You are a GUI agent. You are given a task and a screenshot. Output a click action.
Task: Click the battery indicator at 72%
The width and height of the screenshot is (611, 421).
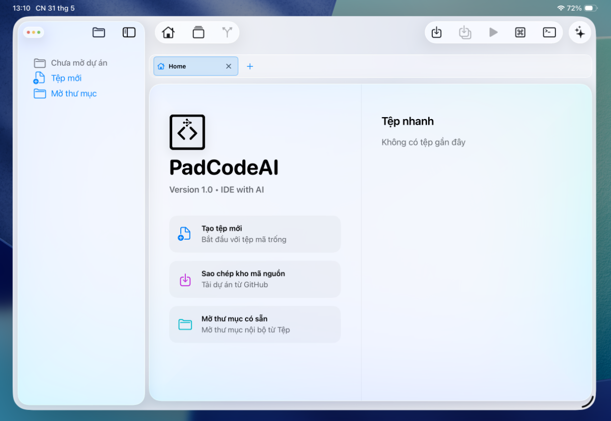click(x=591, y=8)
